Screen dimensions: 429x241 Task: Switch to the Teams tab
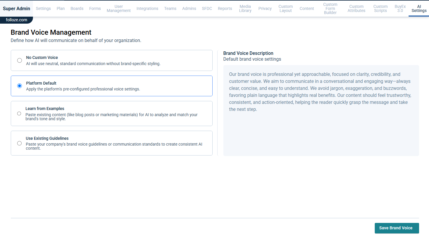click(170, 8)
